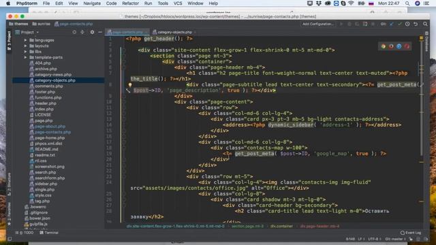Viewport: 436px width, 245px height.
Task: Toggle the 1: Project side tool window
Action: [x=9, y=40]
